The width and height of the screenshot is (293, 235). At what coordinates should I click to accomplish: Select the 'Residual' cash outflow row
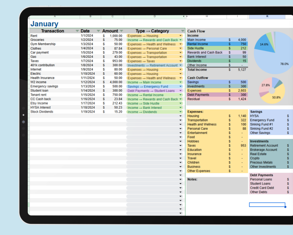pyautogui.click(x=217, y=99)
